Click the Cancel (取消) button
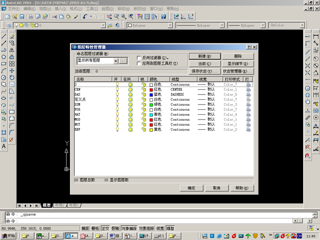 point(216,188)
